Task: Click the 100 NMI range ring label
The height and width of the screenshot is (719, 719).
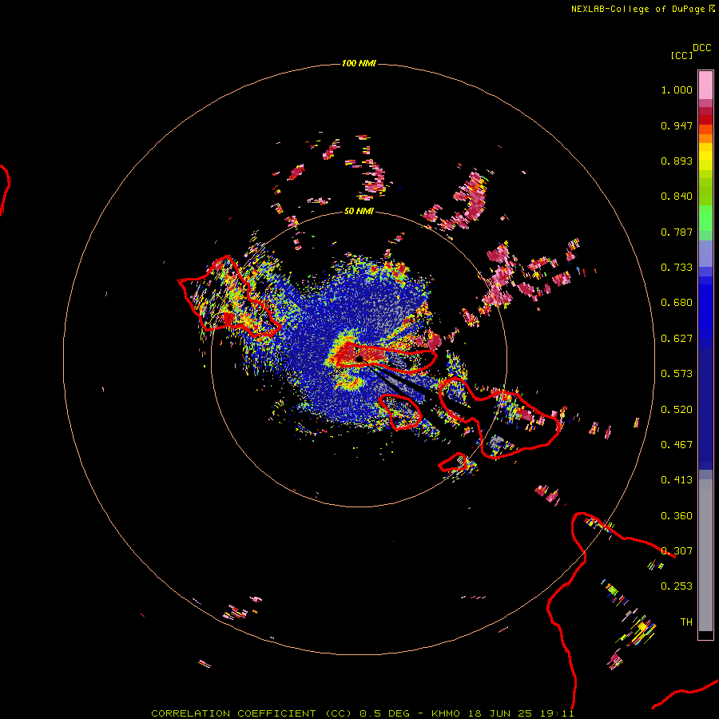Action: pos(359,63)
